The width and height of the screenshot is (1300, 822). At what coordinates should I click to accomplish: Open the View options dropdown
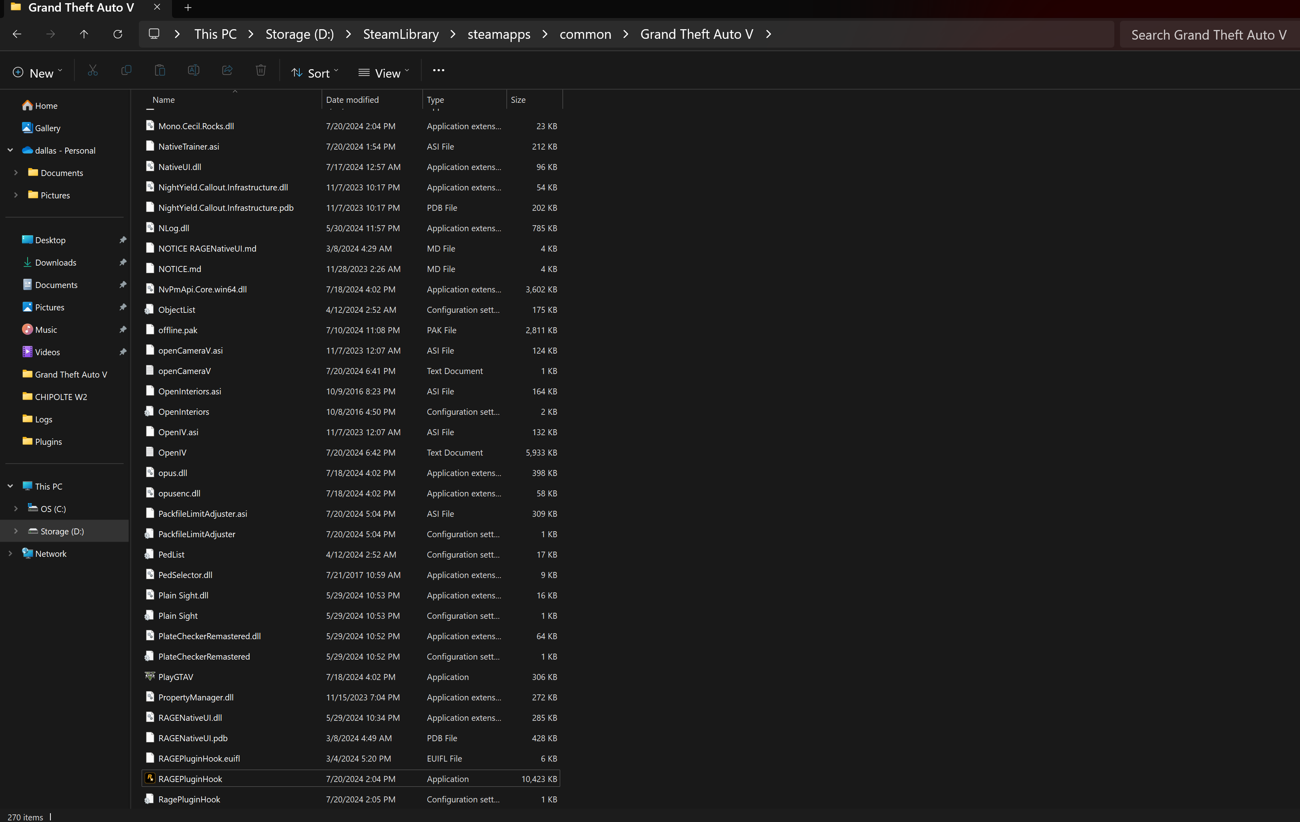tap(384, 74)
